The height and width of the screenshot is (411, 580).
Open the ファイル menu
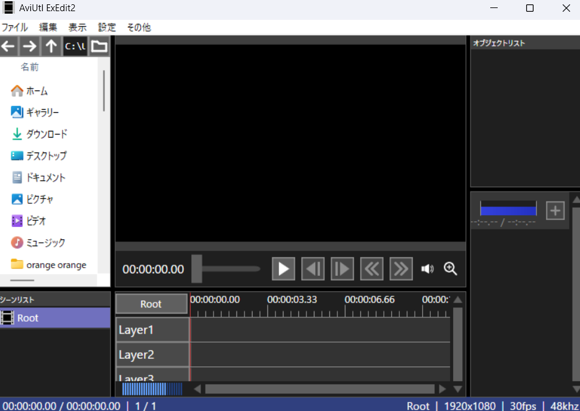pos(15,27)
